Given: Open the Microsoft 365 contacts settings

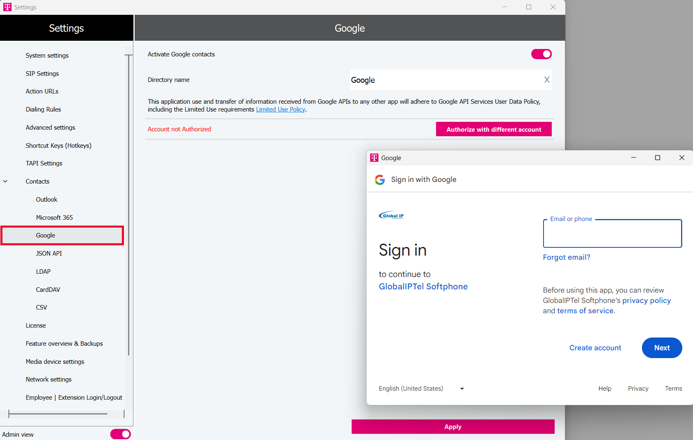Looking at the screenshot, I should coord(54,217).
